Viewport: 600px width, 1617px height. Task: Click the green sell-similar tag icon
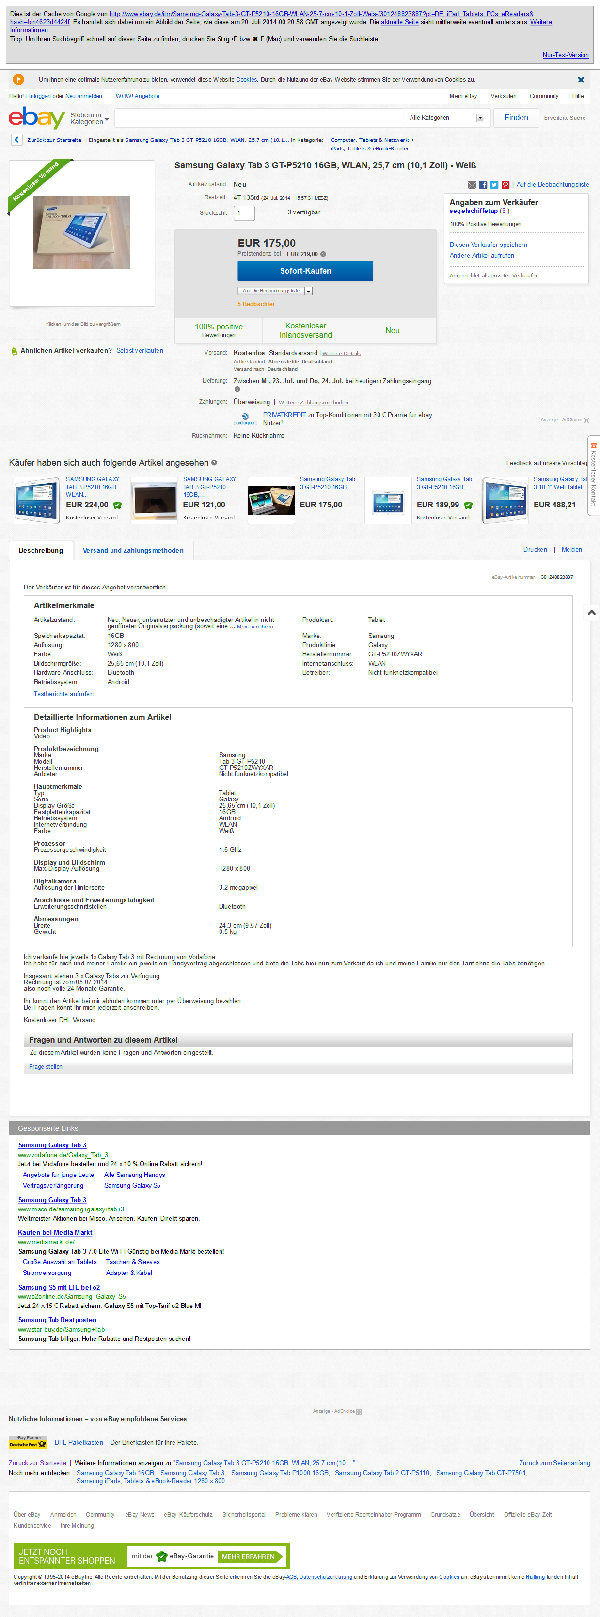tap(15, 351)
